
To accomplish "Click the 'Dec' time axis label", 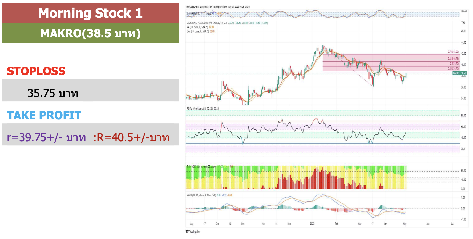I will click(289, 224).
